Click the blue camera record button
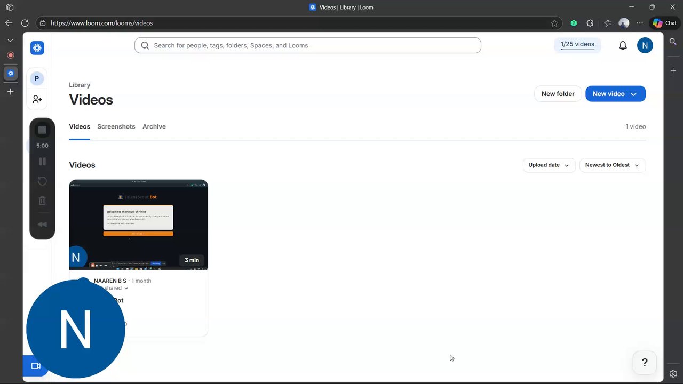 (36, 366)
